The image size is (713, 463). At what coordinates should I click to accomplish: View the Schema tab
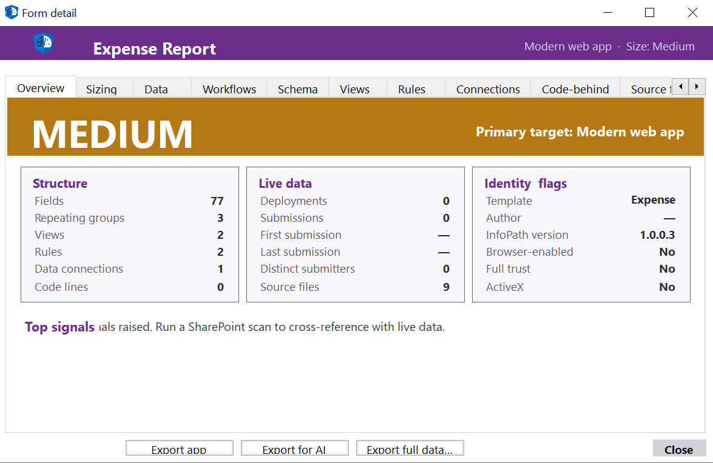click(297, 88)
